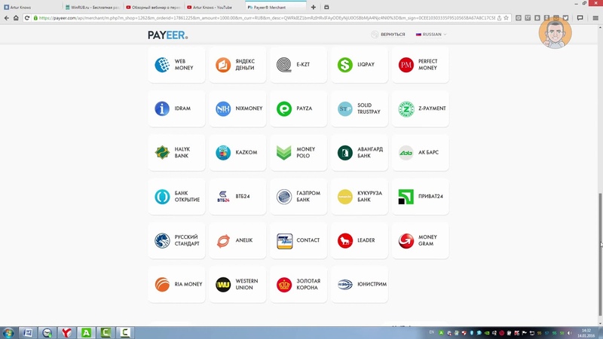Screen dimensions: 603x339
Task: Pick Leader transfer method
Action: click(360, 240)
